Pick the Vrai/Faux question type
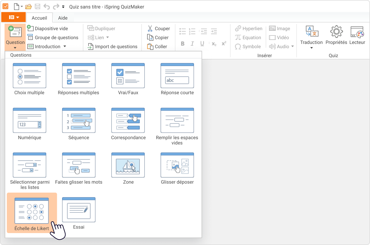The image size is (370, 245). pos(128,76)
